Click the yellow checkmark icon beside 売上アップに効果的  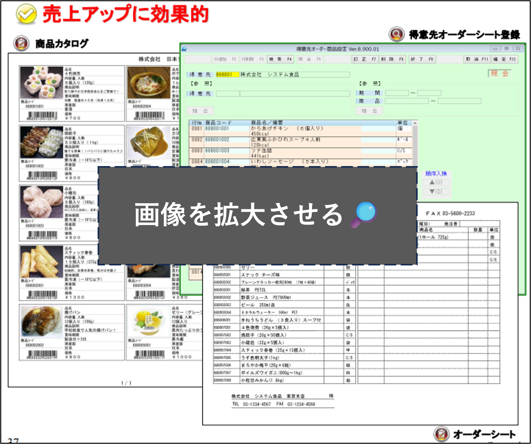point(26,14)
